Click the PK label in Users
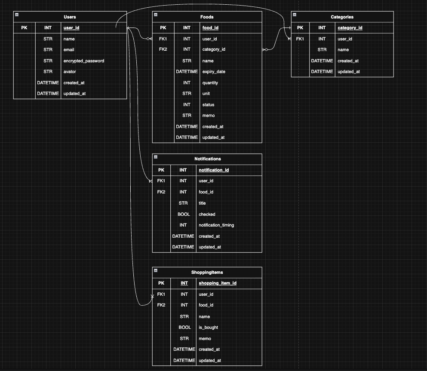The width and height of the screenshot is (427, 371). pyautogui.click(x=24, y=28)
